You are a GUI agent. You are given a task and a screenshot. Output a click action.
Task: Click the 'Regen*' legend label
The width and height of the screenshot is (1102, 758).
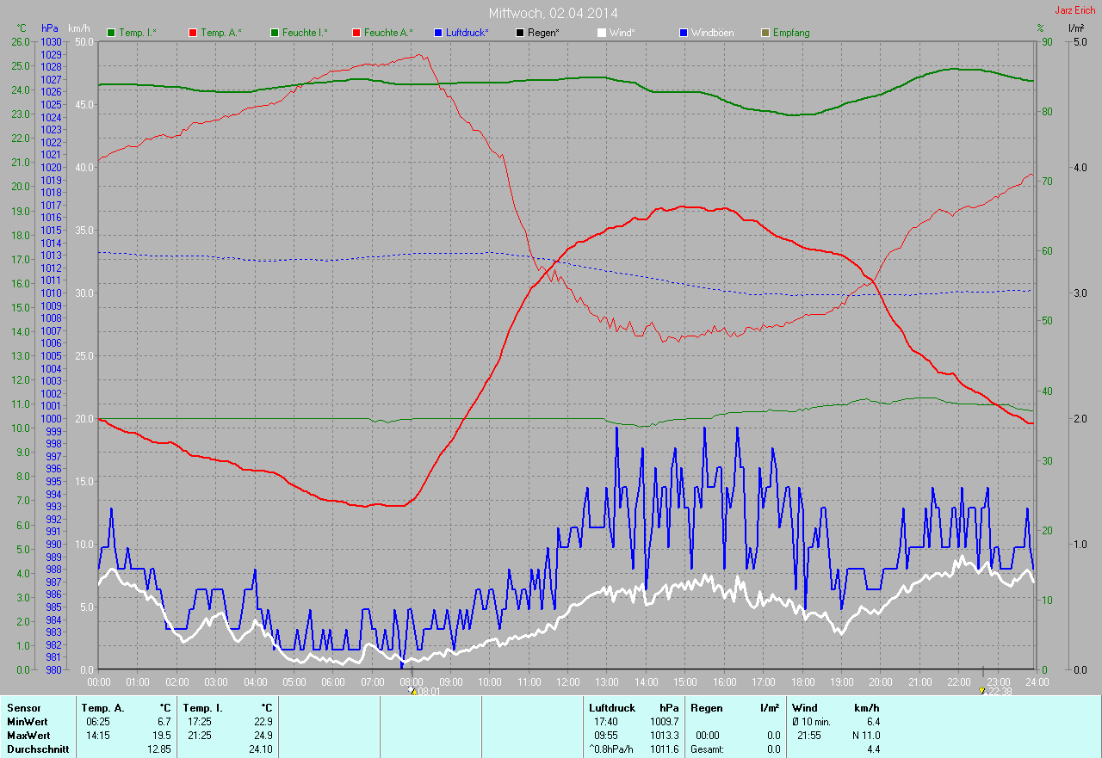pos(543,33)
